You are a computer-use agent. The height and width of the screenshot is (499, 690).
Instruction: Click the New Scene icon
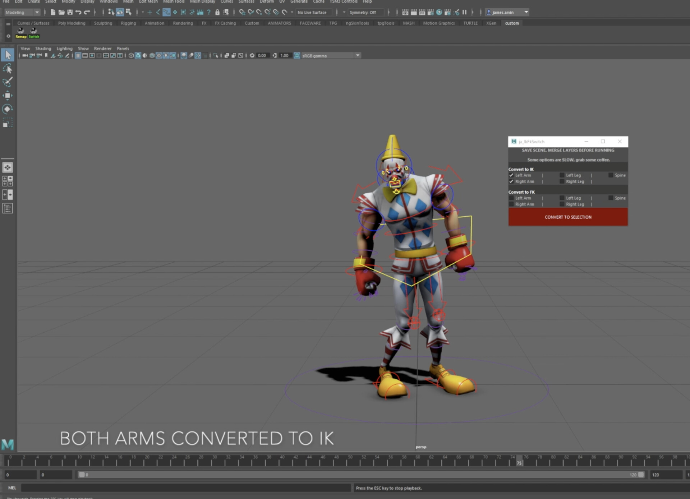tap(53, 12)
